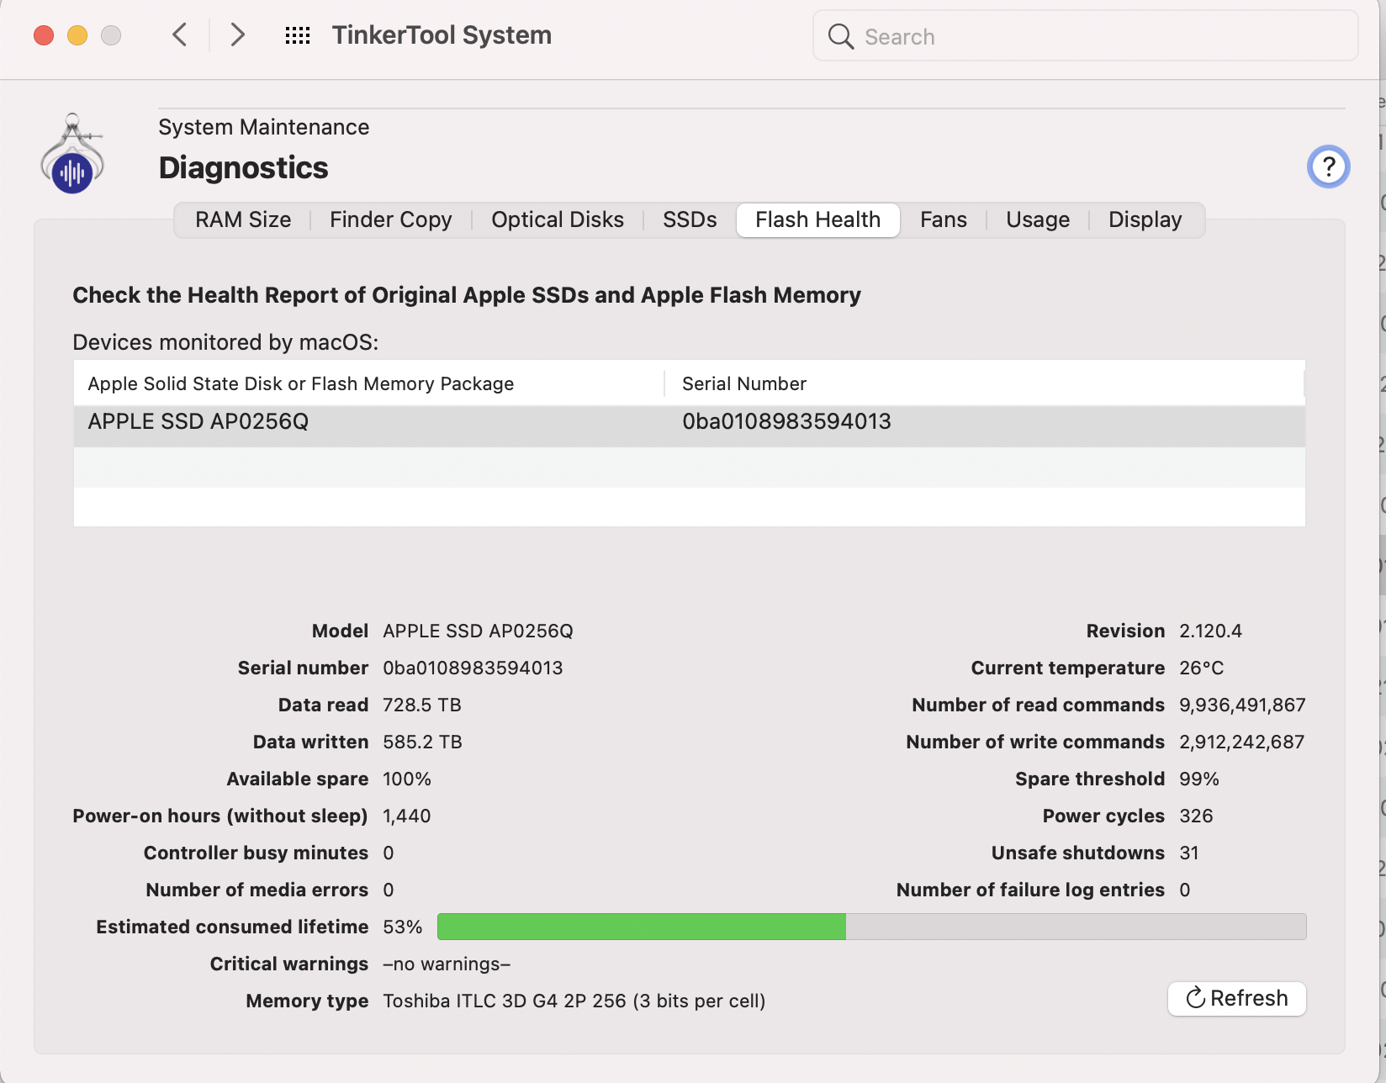Focus the Search field
Image resolution: width=1386 pixels, height=1083 pixels.
click(1085, 36)
